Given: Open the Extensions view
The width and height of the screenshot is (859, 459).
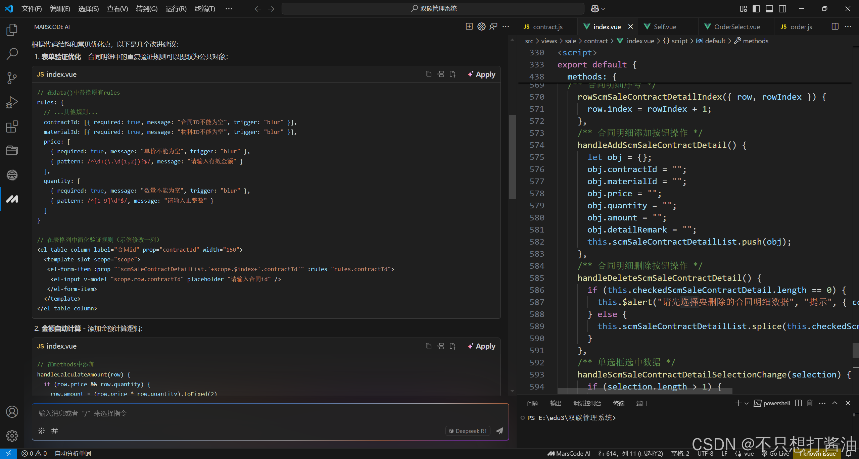Looking at the screenshot, I should pos(12,126).
